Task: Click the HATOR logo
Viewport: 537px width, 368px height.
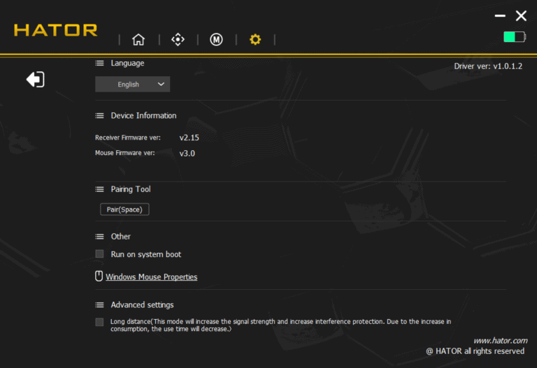Action: coord(55,30)
